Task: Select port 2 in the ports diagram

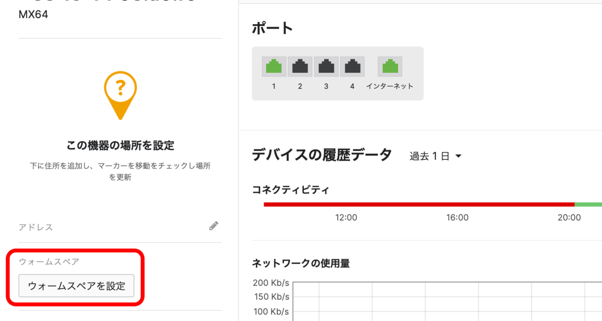Action: [300, 66]
